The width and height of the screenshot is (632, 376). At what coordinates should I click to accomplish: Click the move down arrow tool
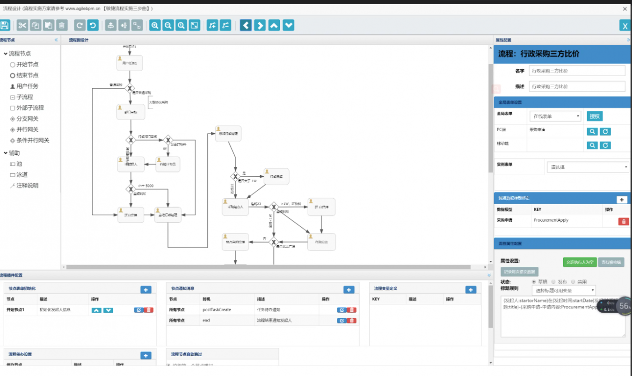point(289,25)
